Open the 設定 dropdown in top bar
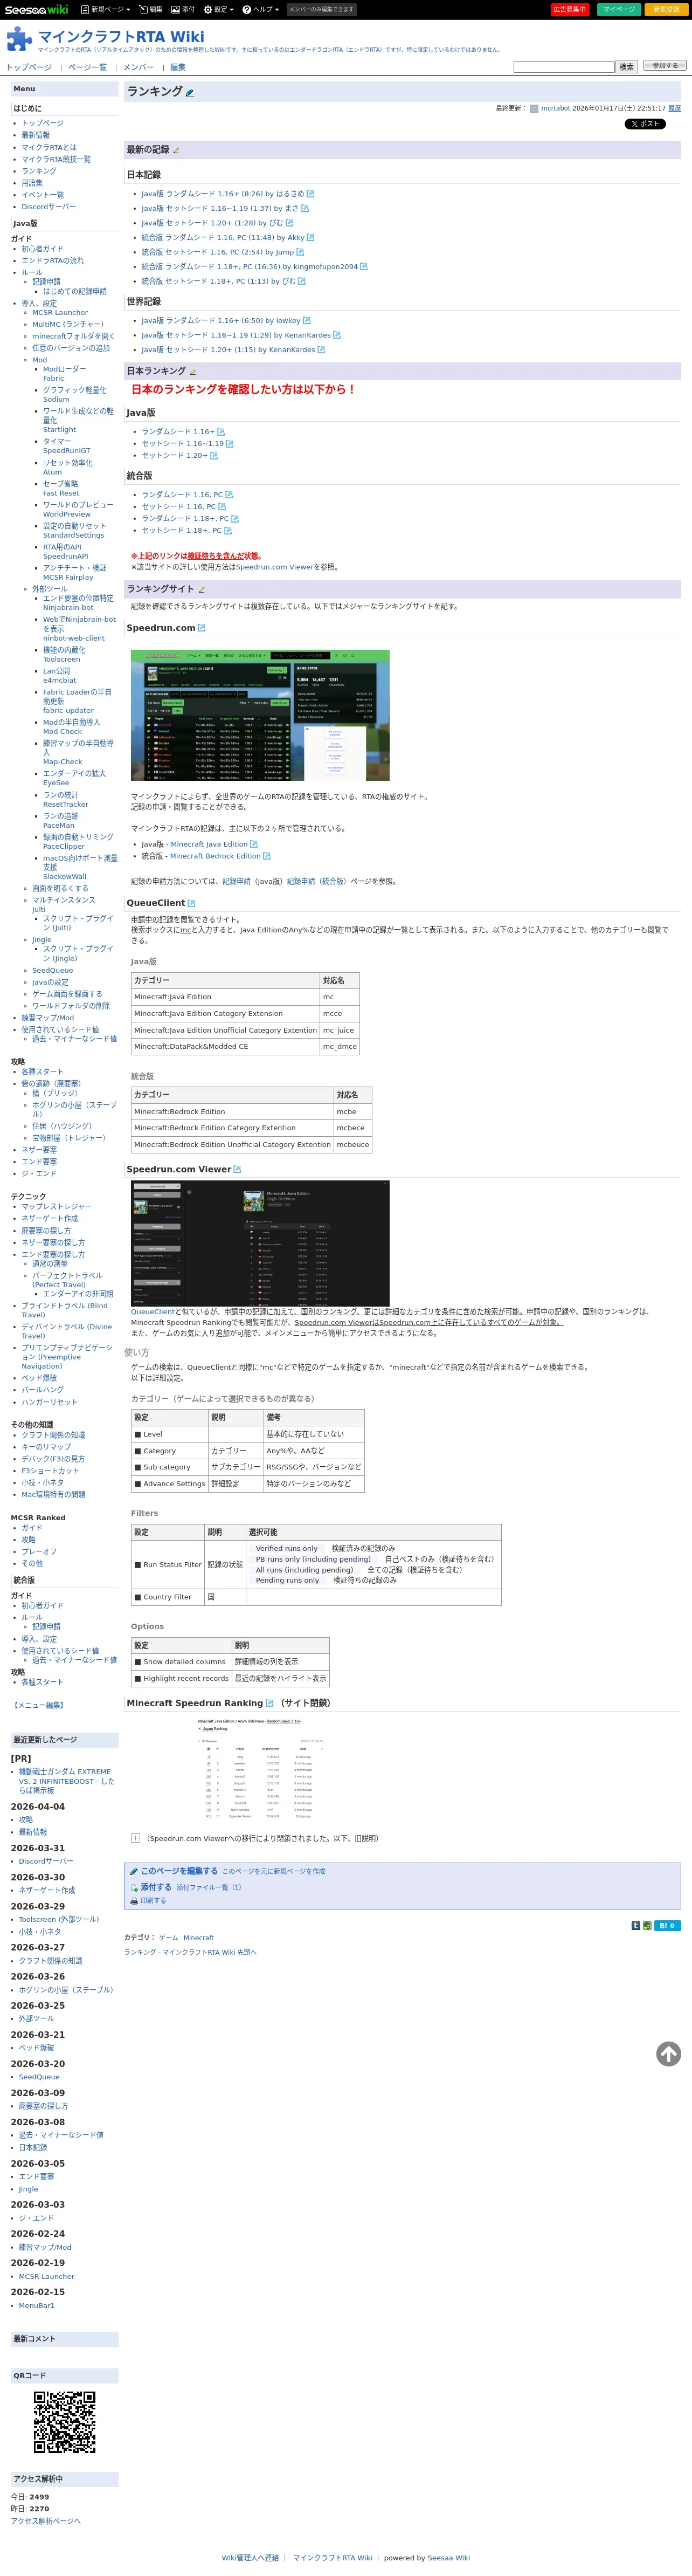Viewport: 692px width, 2576px height. (x=218, y=9)
